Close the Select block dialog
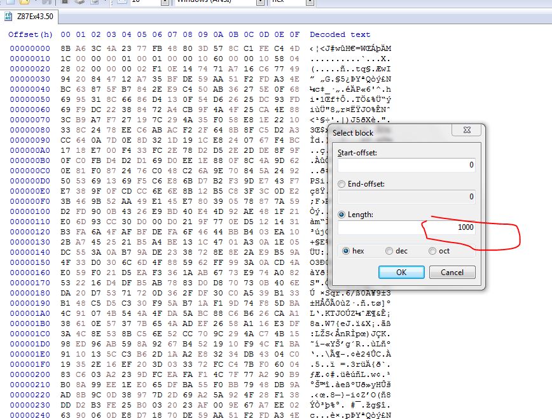The height and width of the screenshot is (419, 552). pos(467,130)
